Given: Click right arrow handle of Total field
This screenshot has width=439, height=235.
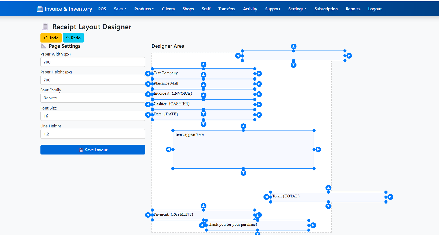Looking at the screenshot, I should (x=390, y=197).
